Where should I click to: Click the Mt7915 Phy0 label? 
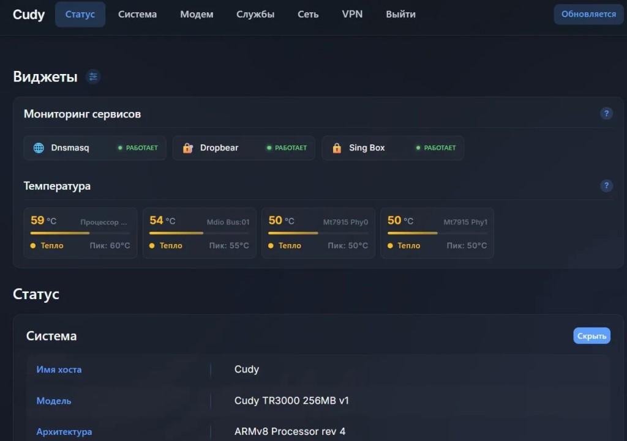(345, 222)
